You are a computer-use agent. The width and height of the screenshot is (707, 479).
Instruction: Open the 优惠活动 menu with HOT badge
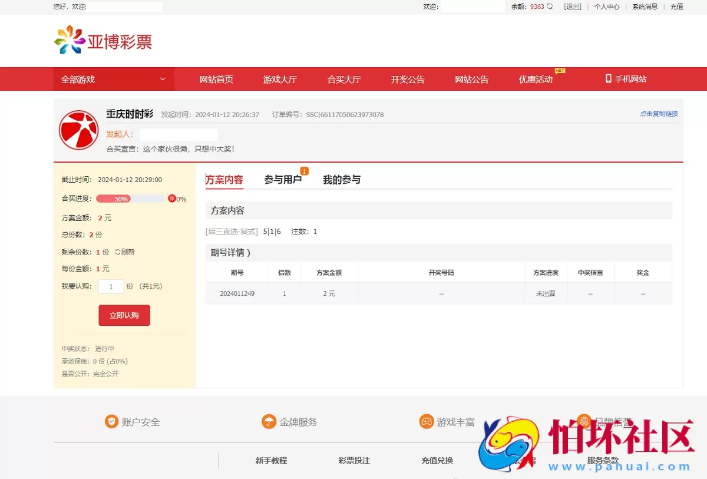535,78
